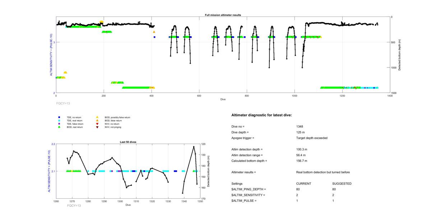Click the Full mission altimeter results title
The height and width of the screenshot is (223, 431).
(223, 15)
